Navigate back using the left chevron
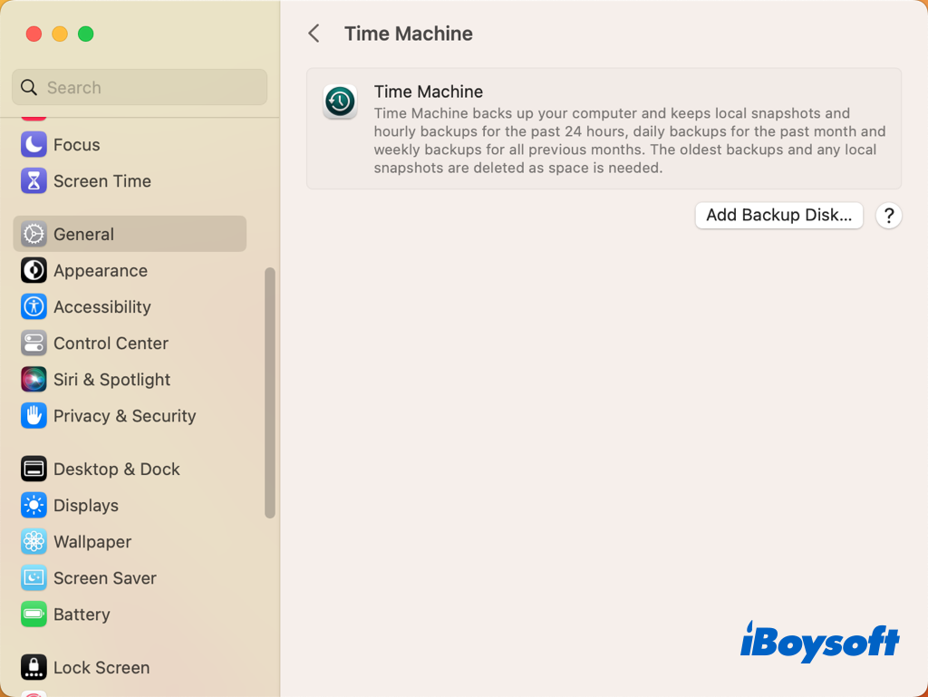 [314, 33]
